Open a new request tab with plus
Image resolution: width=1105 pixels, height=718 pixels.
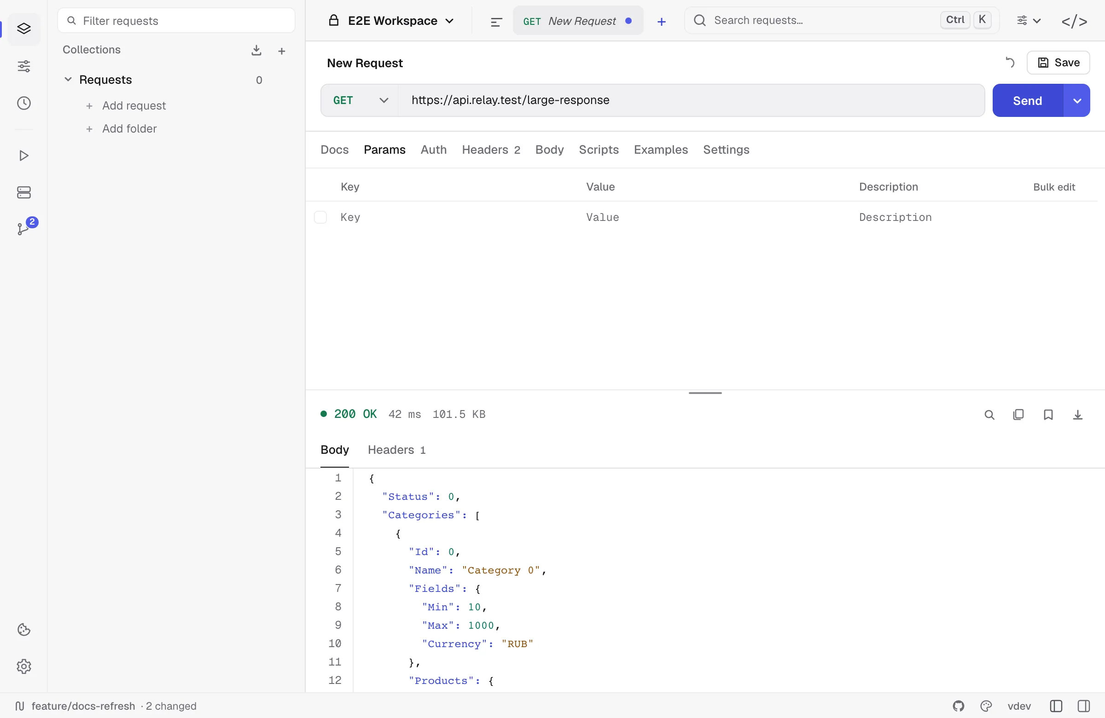coord(662,21)
